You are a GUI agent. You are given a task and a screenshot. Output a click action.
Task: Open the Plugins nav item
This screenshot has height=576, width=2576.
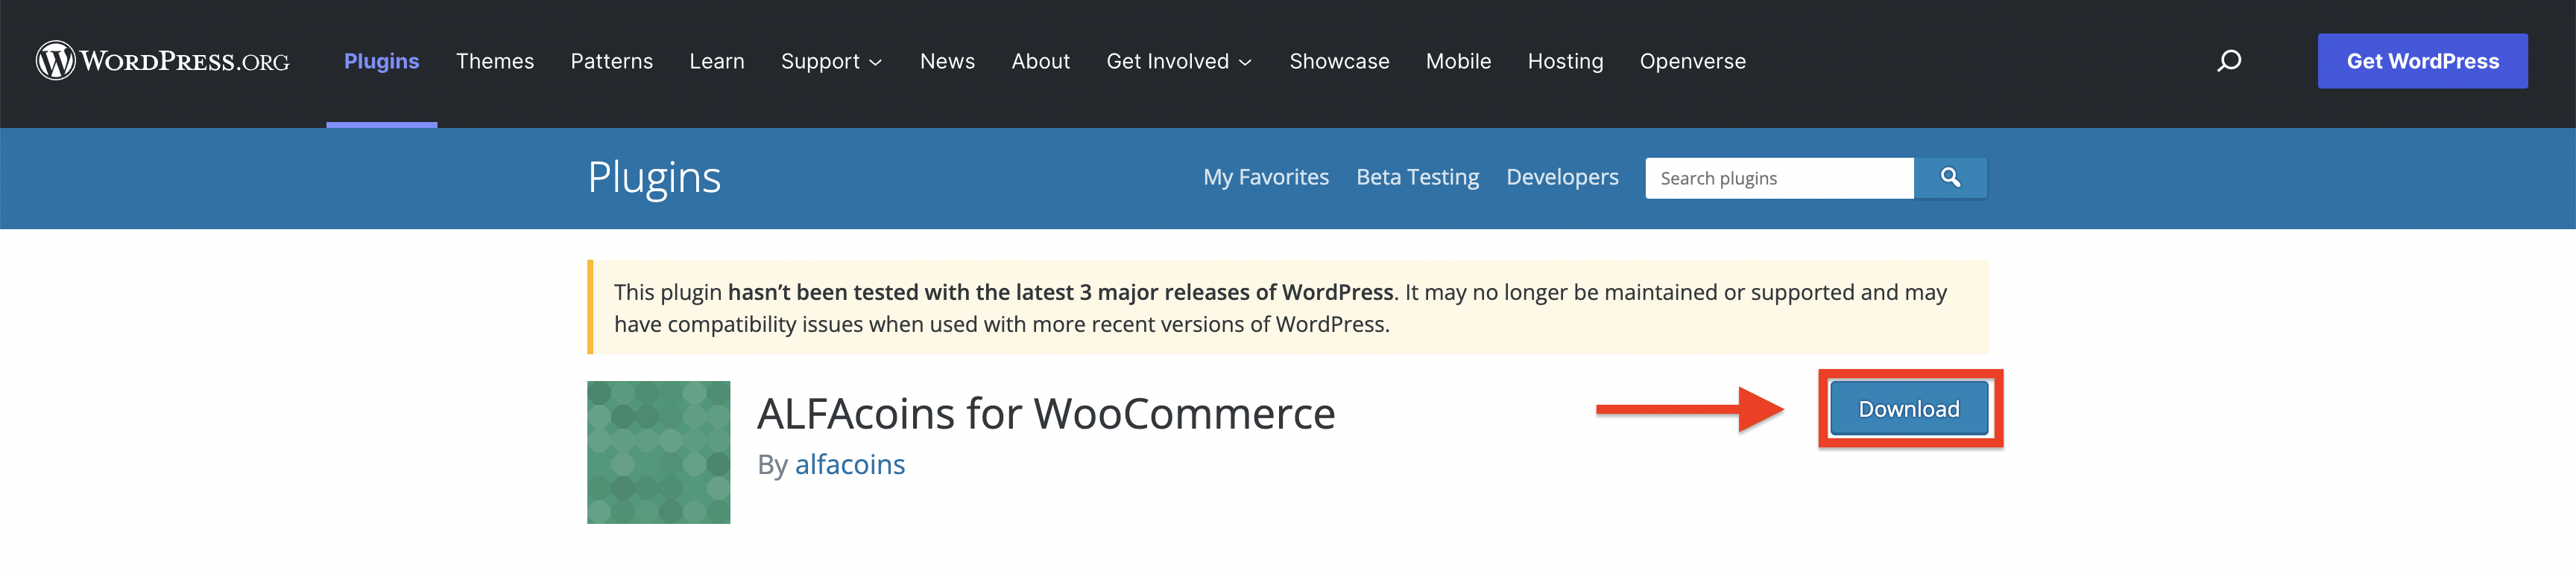coord(382,61)
